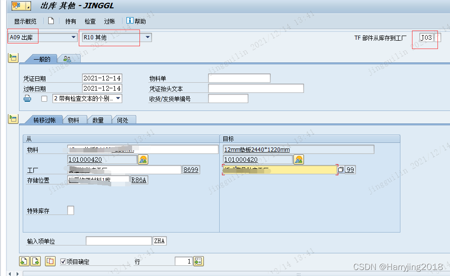Click the target material description field
The height and width of the screenshot is (276, 450).
pos(298,149)
